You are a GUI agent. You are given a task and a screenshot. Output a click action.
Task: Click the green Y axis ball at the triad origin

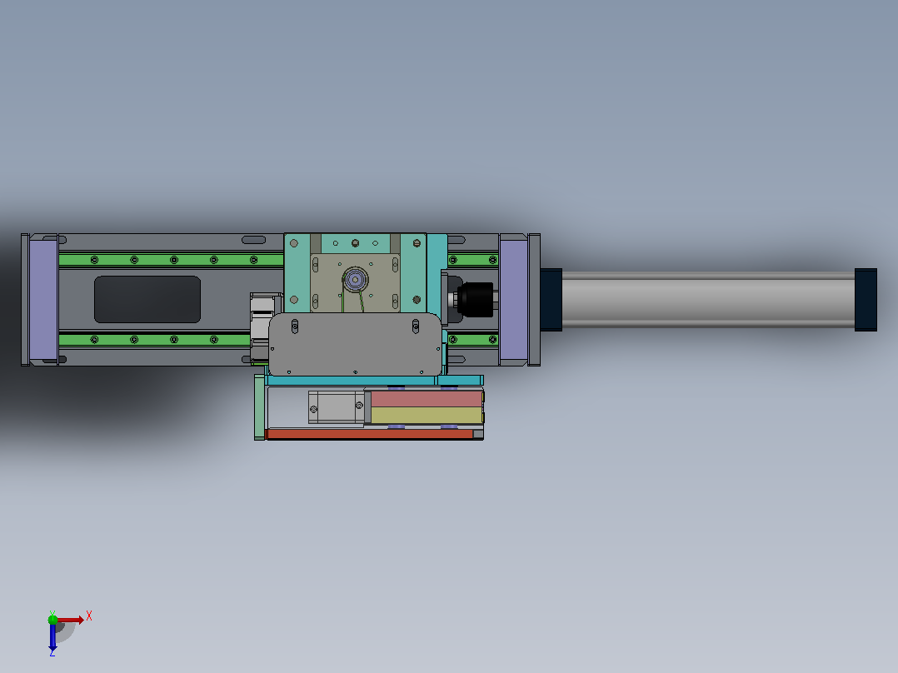52,619
